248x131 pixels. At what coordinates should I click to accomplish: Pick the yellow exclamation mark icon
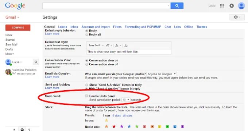coord(160,127)
